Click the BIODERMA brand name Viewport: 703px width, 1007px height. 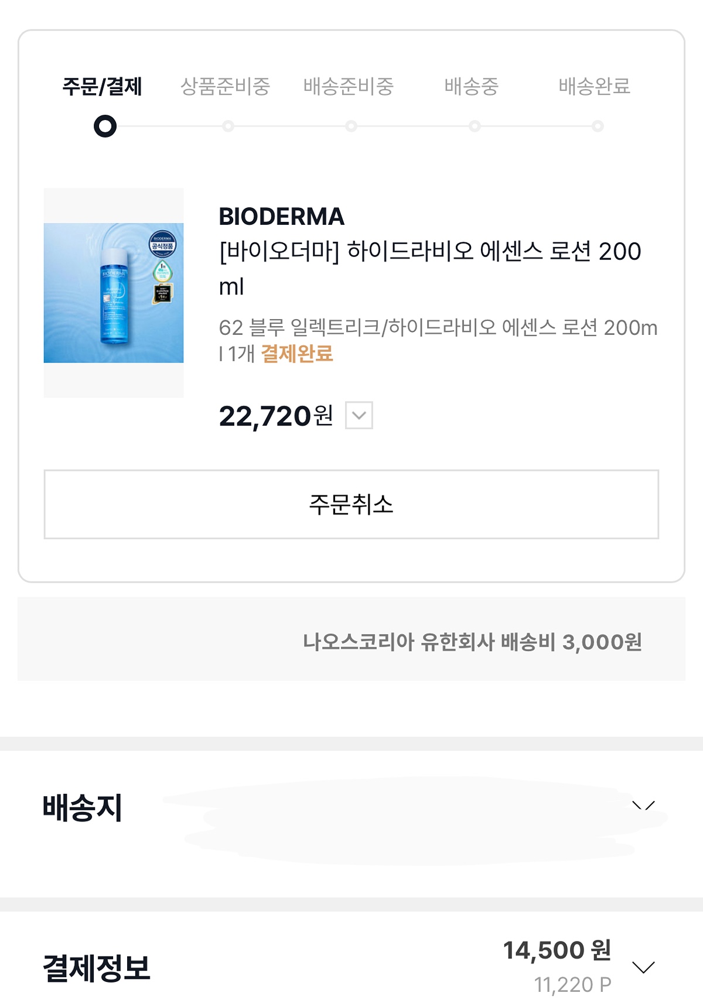(x=282, y=217)
